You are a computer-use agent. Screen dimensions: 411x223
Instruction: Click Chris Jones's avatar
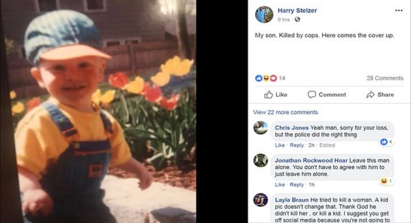pos(261,128)
